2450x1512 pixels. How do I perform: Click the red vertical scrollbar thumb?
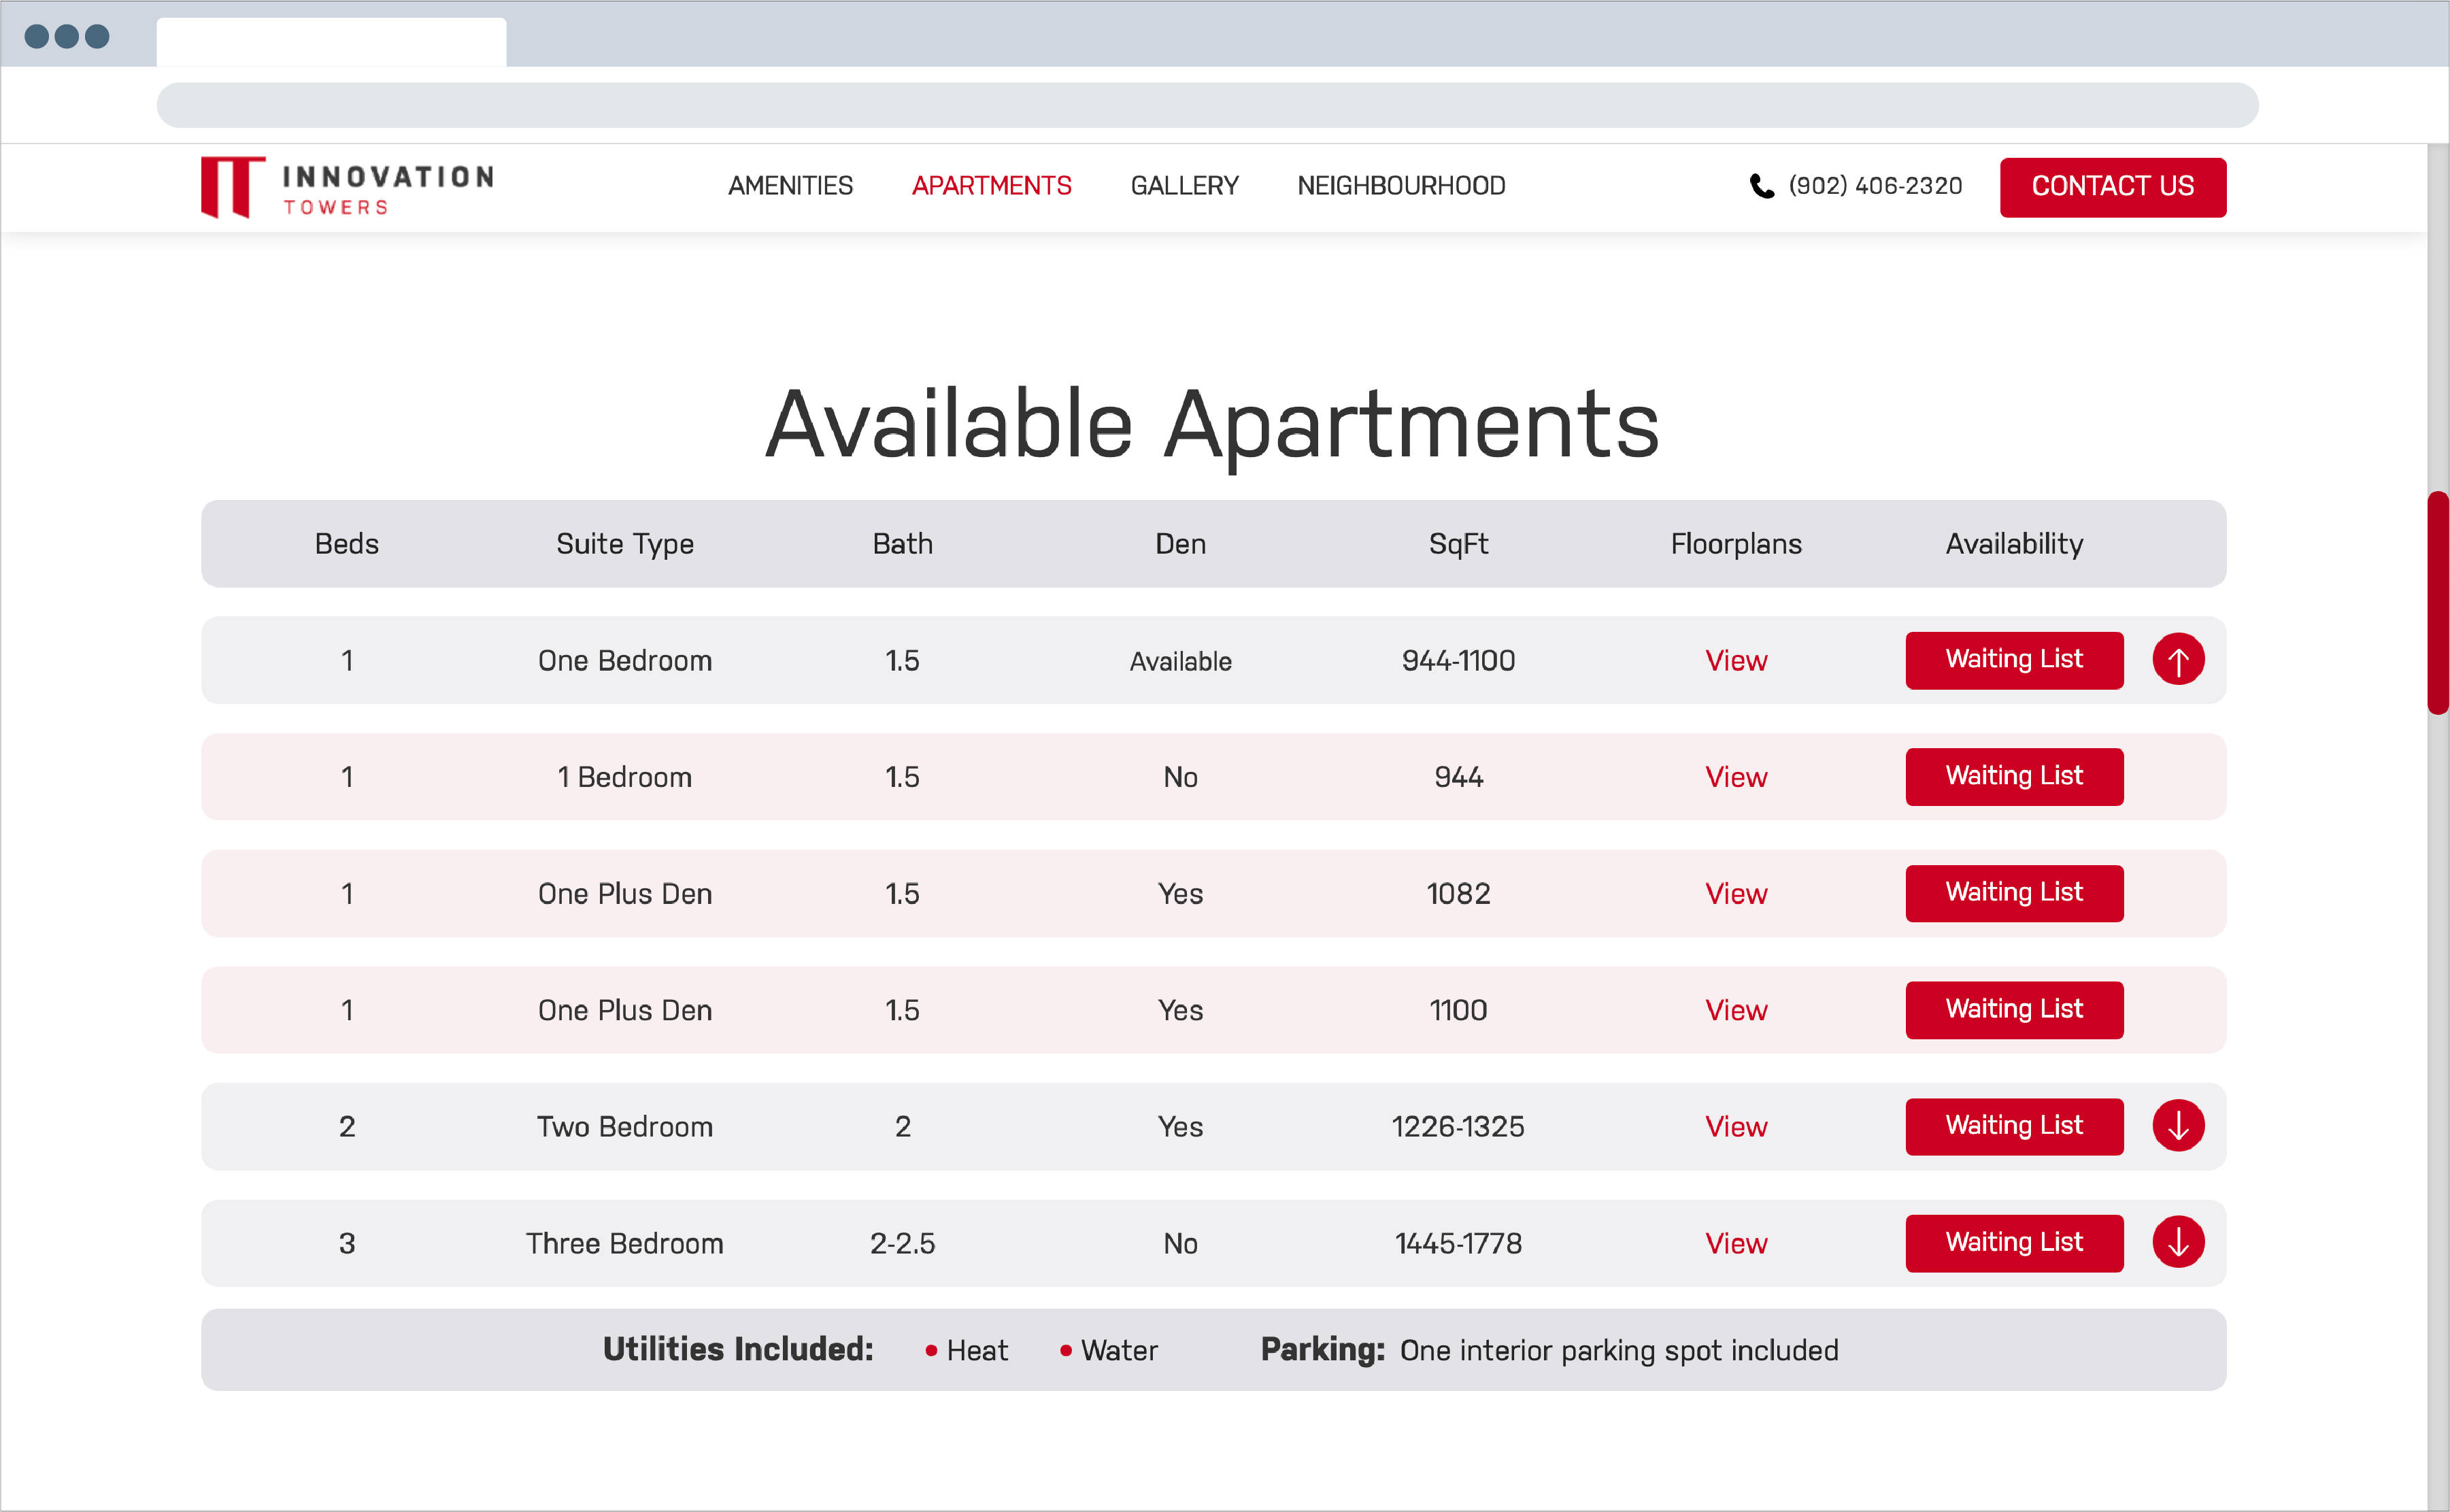[x=2437, y=602]
